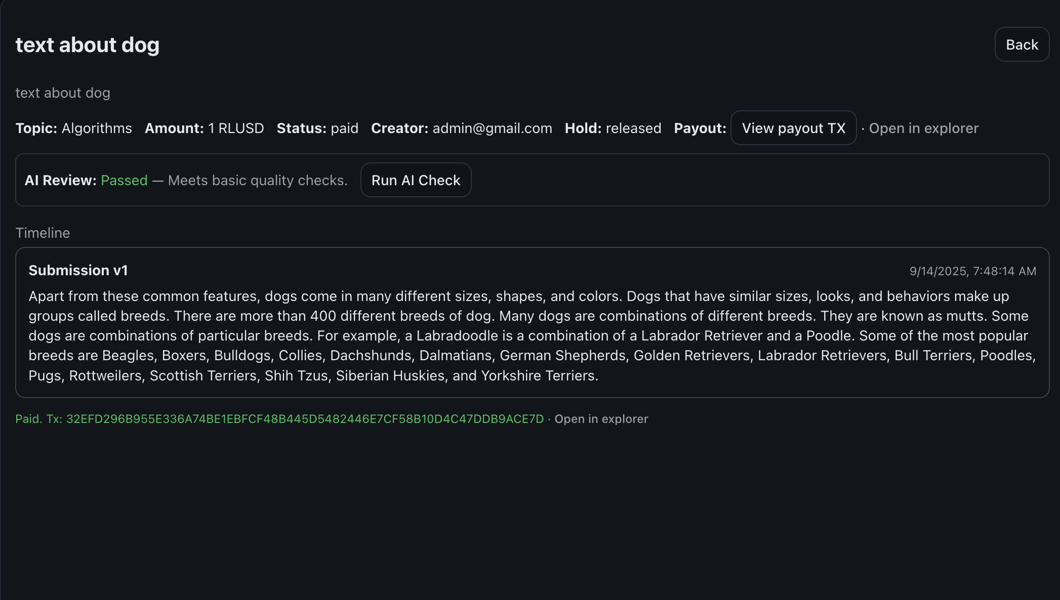
Task: Click 'Meets basic quality checks' message
Action: click(x=257, y=180)
